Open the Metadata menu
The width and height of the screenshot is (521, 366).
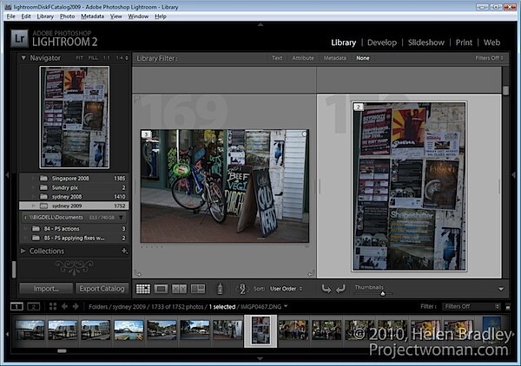click(x=92, y=16)
